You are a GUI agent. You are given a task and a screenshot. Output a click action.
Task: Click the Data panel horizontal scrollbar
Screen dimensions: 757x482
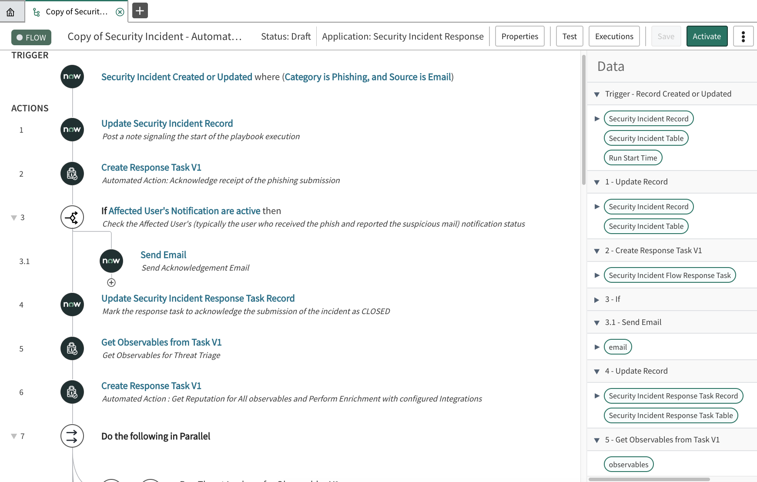coord(649,479)
